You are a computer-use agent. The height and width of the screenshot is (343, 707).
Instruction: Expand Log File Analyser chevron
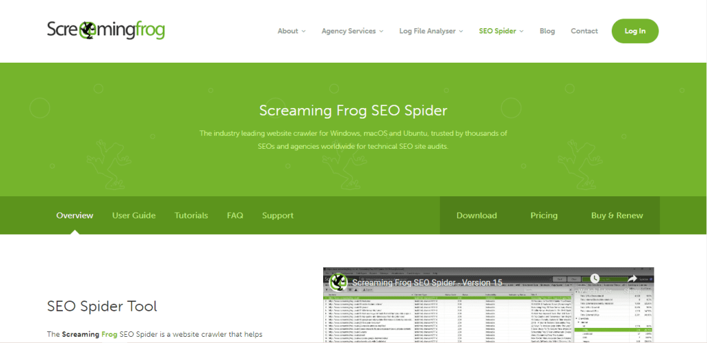tap(461, 32)
